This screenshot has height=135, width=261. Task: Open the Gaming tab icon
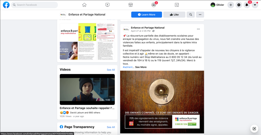point(177,5)
